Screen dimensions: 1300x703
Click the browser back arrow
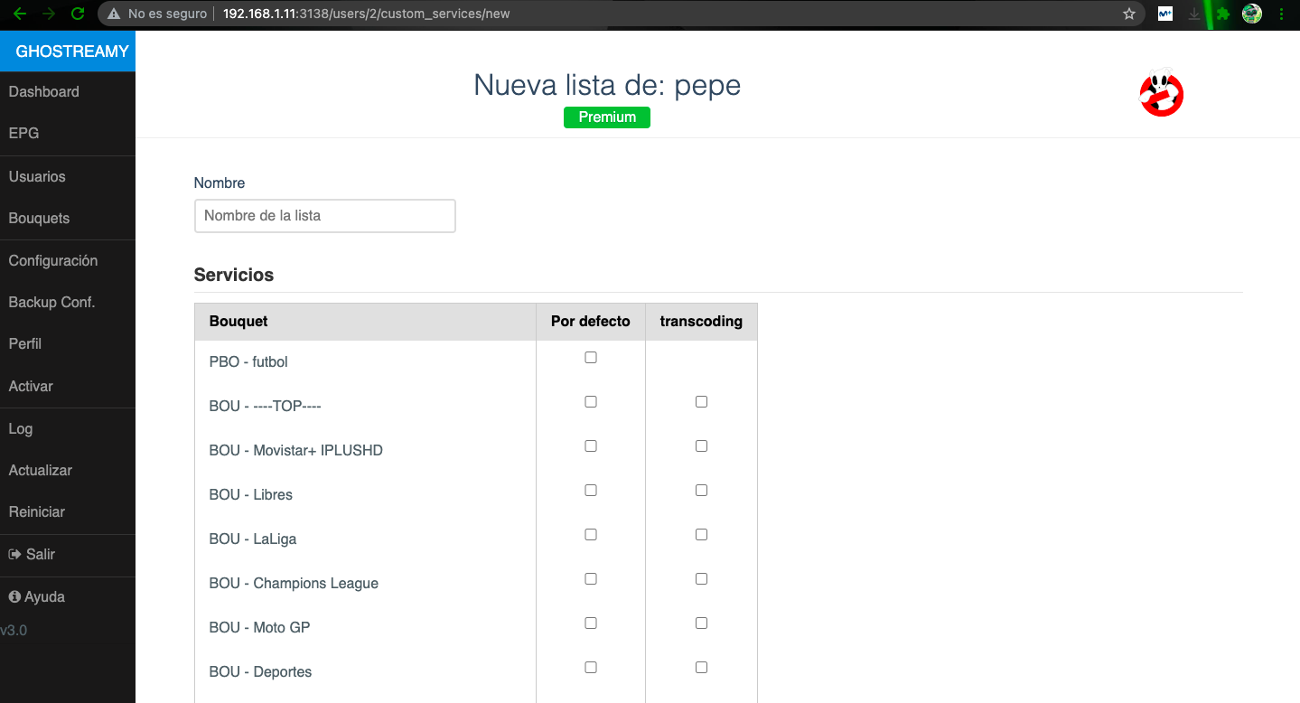[20, 14]
